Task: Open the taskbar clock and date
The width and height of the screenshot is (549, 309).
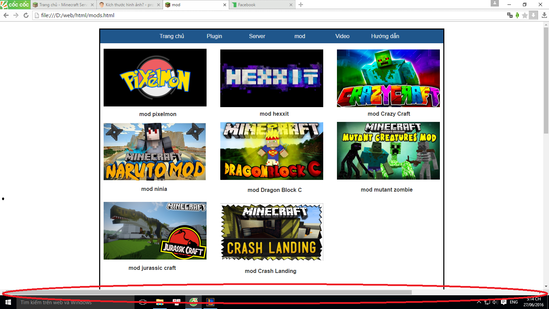Action: (534, 302)
